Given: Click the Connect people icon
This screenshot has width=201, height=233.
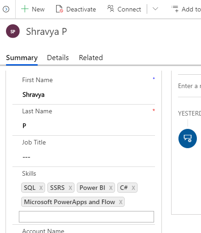Looking at the screenshot, I should pos(110,9).
